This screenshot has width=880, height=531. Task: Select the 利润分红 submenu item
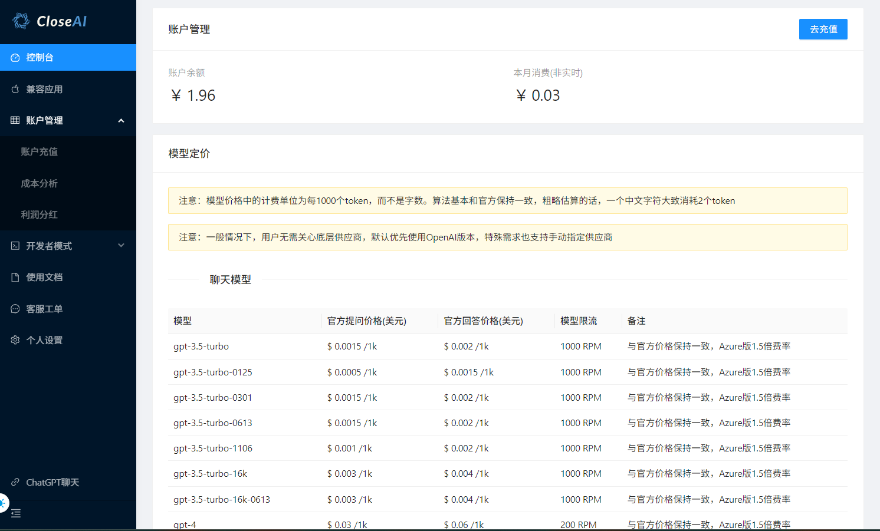point(39,215)
